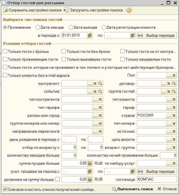This screenshot has height=195, width=180.
Task: Clear the тип клиента field
Action: pyautogui.click(x=174, y=99)
